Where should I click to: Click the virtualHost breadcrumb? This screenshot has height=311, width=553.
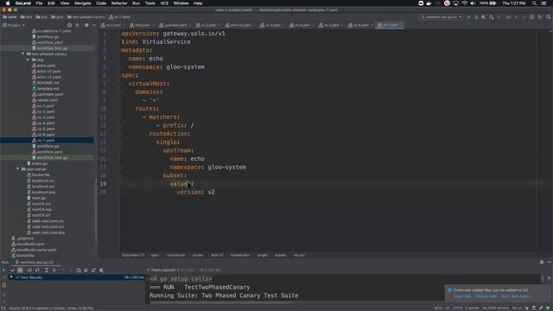pos(176,256)
